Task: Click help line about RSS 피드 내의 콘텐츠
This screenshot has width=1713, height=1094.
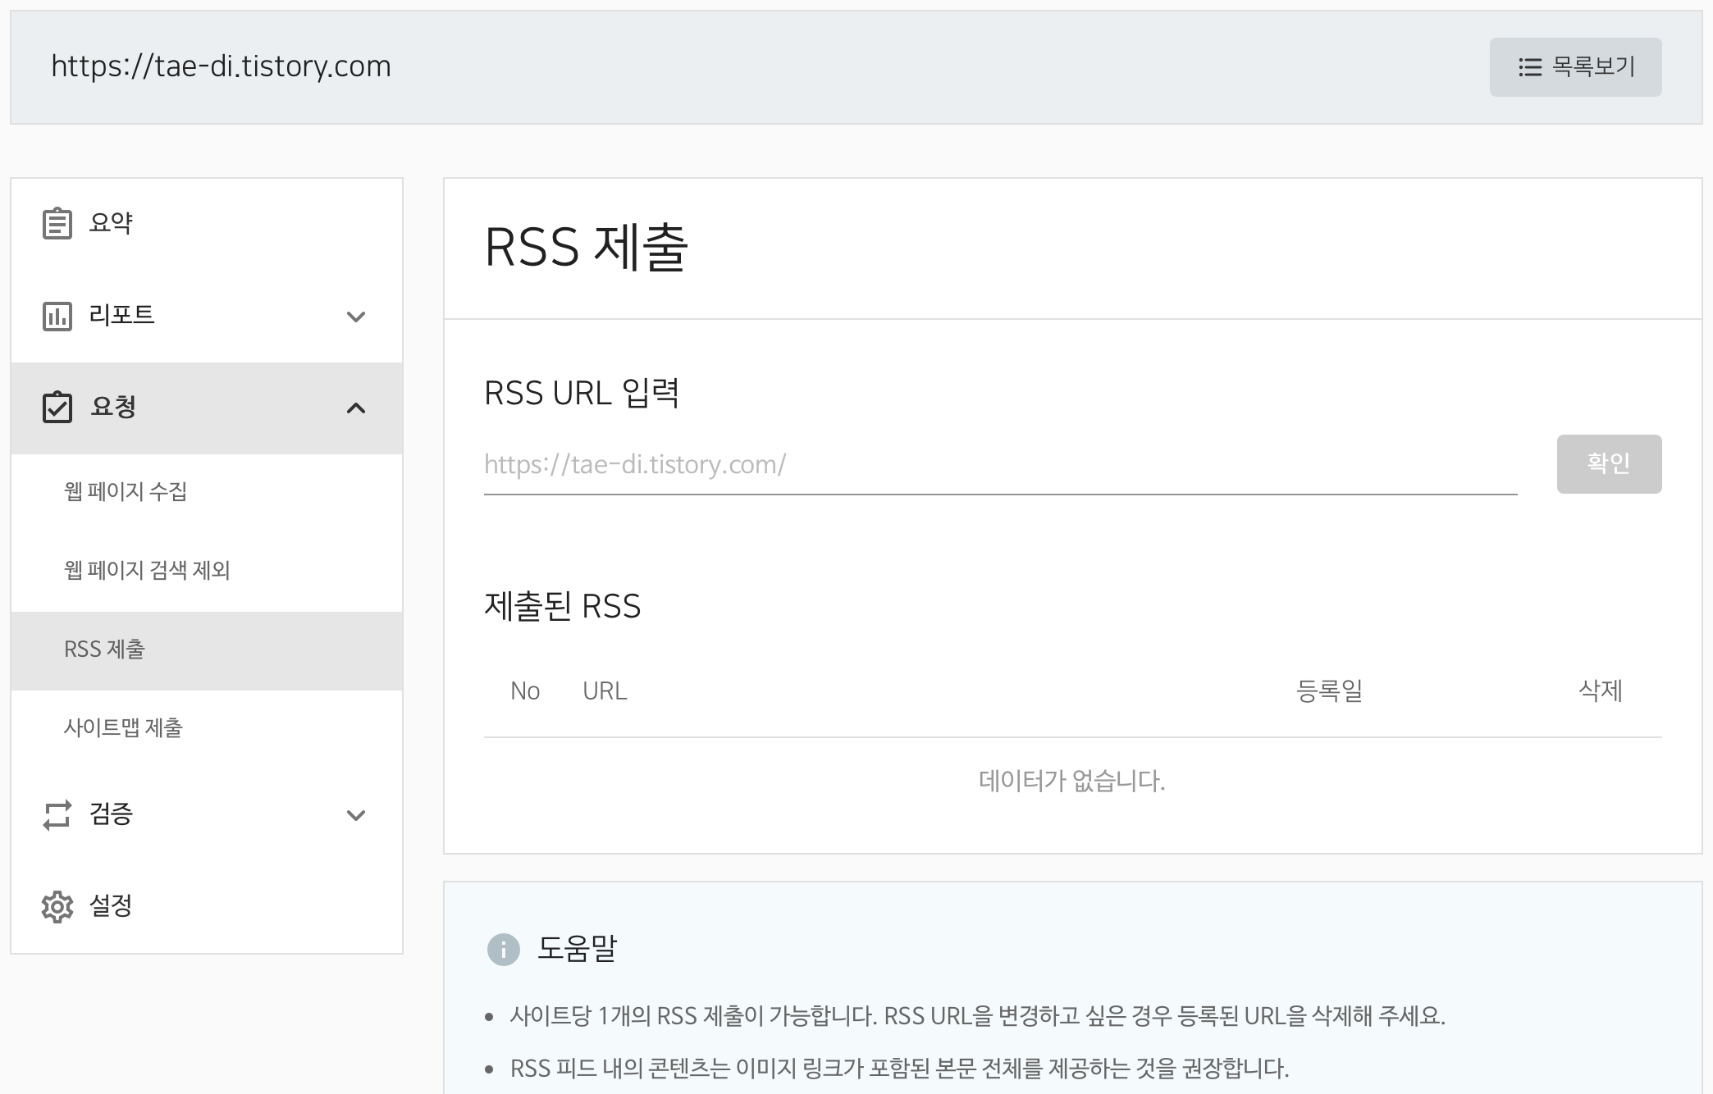Action: pos(899,1069)
